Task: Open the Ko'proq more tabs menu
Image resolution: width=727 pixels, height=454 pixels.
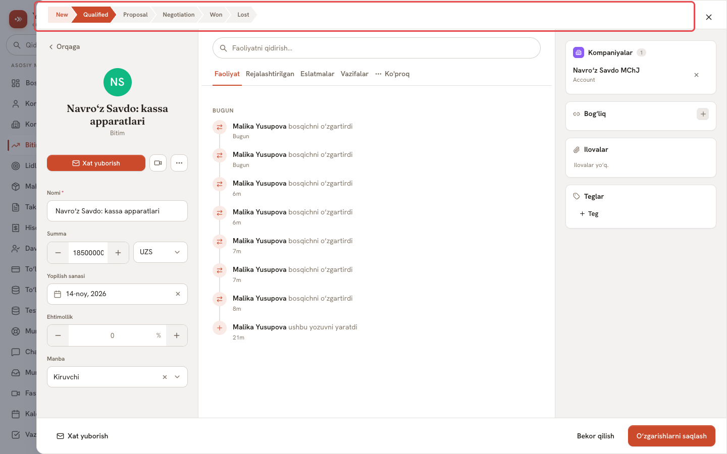Action: pyautogui.click(x=392, y=74)
